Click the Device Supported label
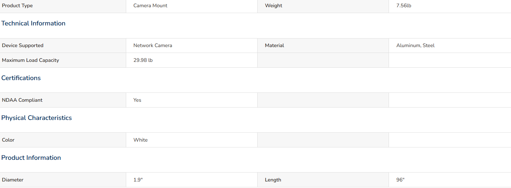This screenshot has height=188, width=511. 23,46
